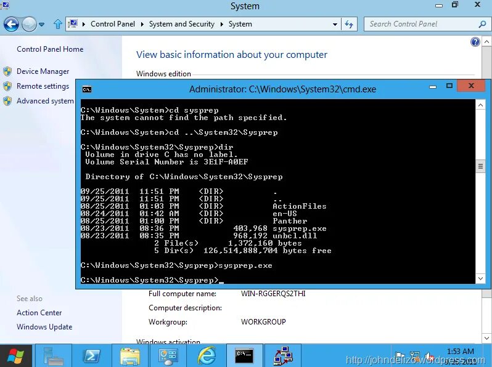This screenshot has height=367, width=492.
Task: Select the System breadcrumb in the address bar
Action: [240, 24]
